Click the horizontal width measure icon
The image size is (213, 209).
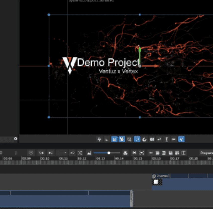coord(174,139)
